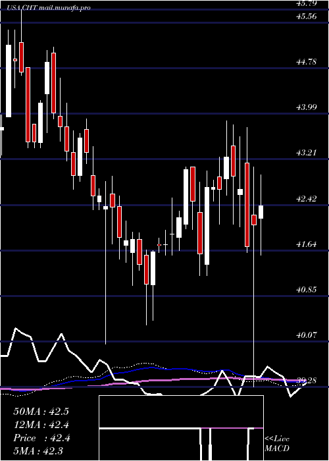The height and width of the screenshot is (461, 329).
Task: Click the 5MA : 42.3 readout
Action: point(38,451)
